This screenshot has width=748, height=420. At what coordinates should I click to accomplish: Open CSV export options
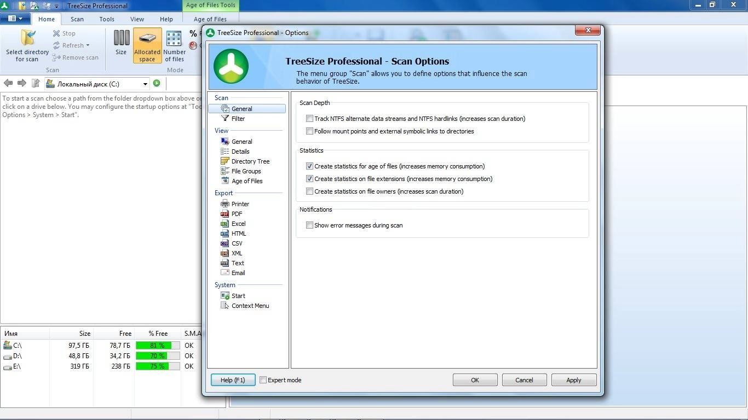pos(237,243)
